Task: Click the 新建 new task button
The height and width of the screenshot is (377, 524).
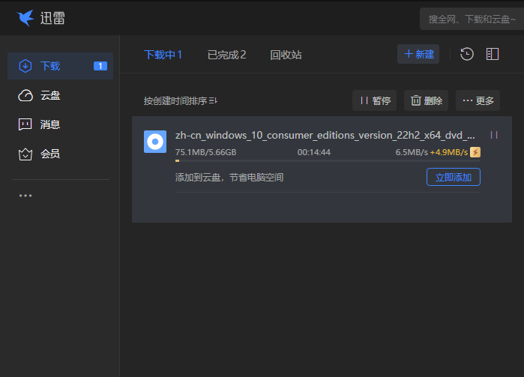Action: (418, 54)
